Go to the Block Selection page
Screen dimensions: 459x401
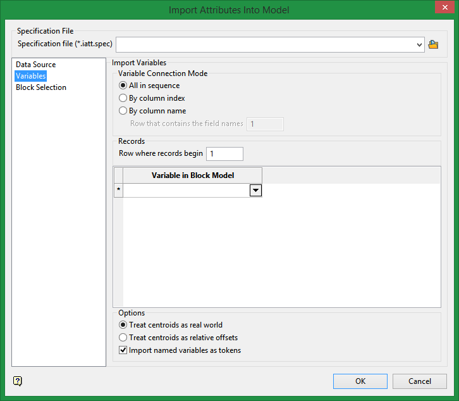click(x=41, y=87)
